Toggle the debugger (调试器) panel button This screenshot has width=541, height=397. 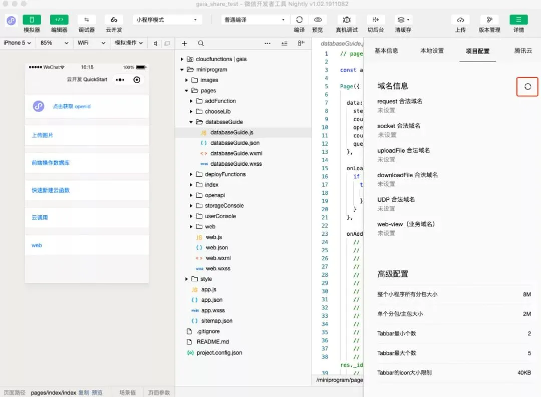click(86, 20)
